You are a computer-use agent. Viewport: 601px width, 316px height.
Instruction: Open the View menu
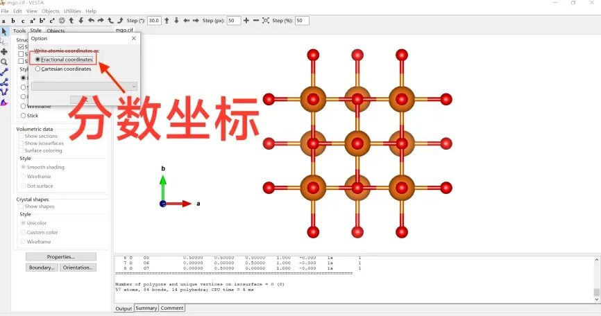coord(32,11)
